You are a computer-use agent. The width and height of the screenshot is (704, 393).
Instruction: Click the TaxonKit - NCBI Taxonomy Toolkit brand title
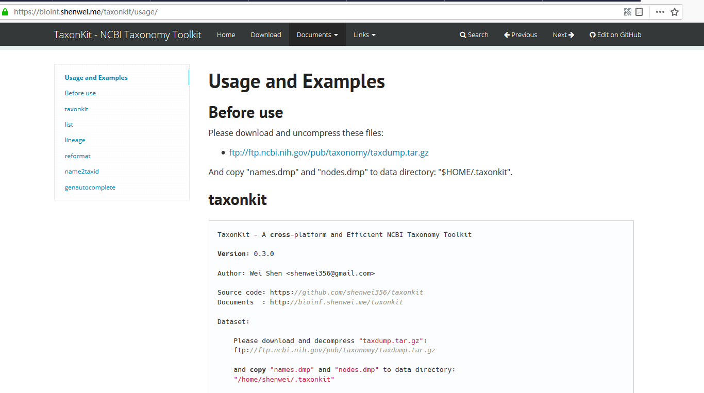click(128, 35)
